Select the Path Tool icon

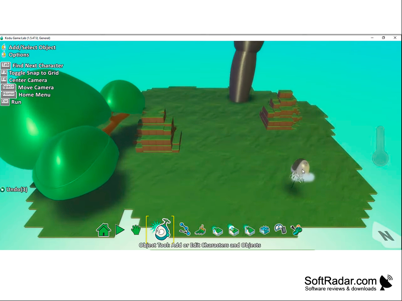tap(185, 229)
